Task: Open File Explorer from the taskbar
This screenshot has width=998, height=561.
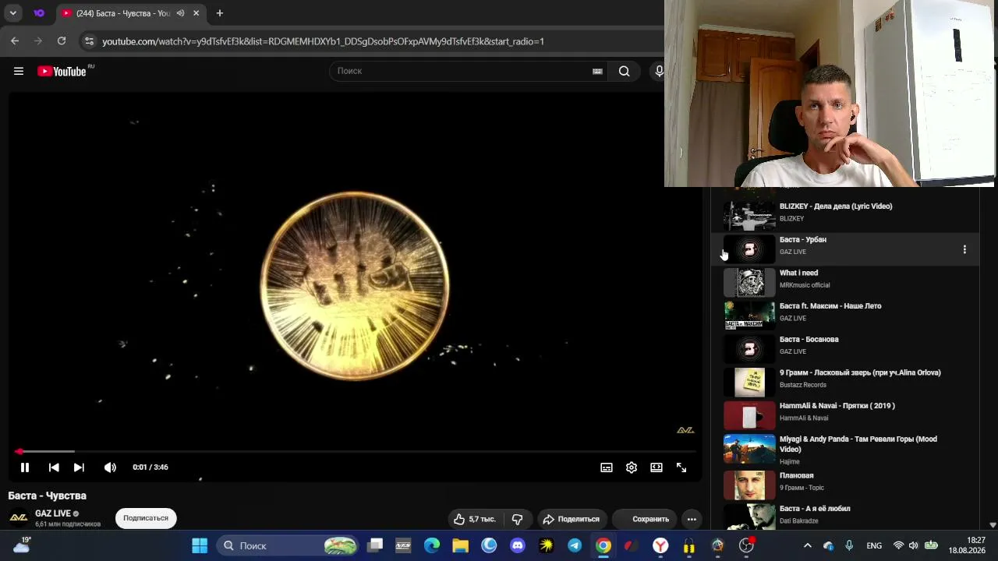Action: (461, 546)
